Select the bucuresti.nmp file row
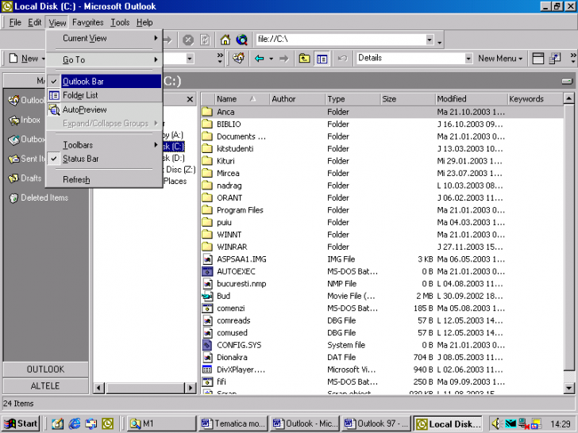 382,284
